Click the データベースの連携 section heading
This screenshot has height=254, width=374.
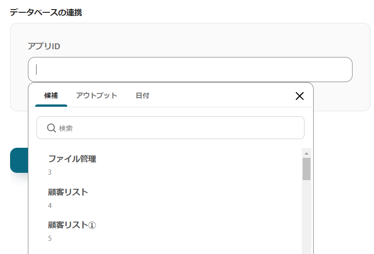(46, 12)
